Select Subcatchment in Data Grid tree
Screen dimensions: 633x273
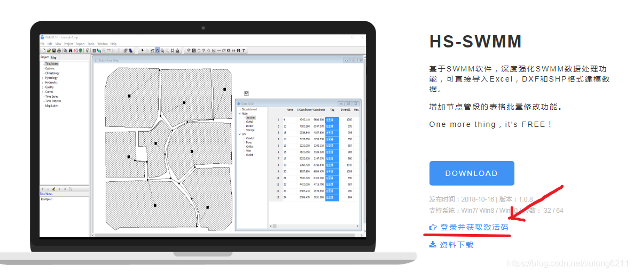[x=251, y=109]
